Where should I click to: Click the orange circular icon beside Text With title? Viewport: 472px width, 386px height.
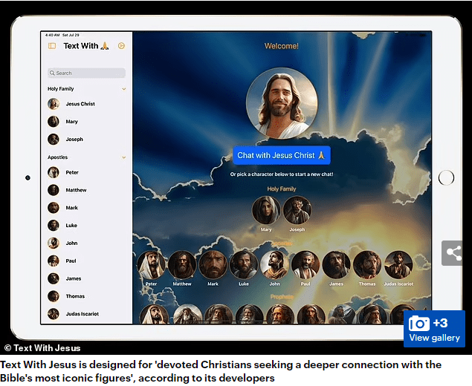click(122, 46)
